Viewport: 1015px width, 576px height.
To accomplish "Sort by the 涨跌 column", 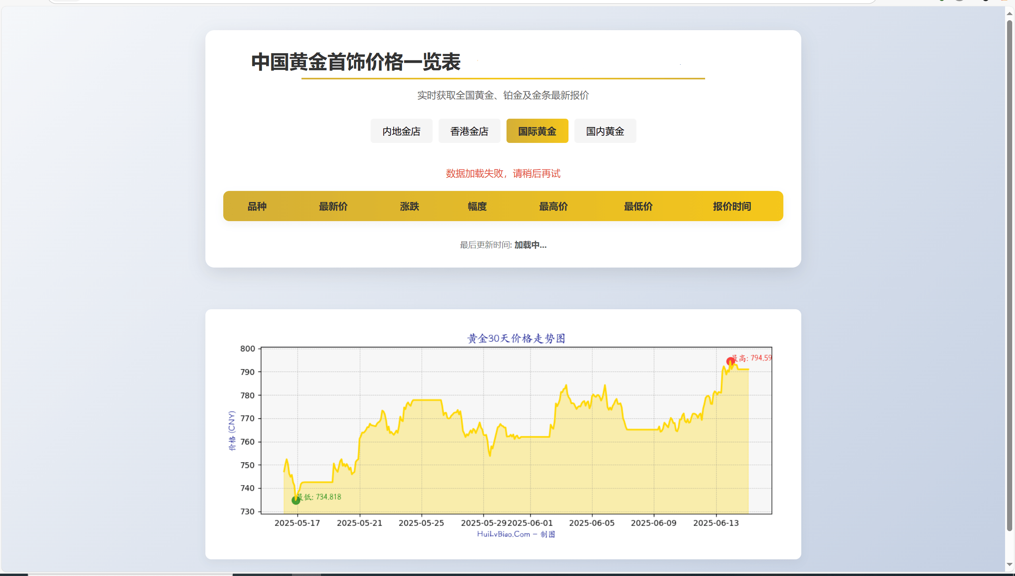I will tap(410, 206).
